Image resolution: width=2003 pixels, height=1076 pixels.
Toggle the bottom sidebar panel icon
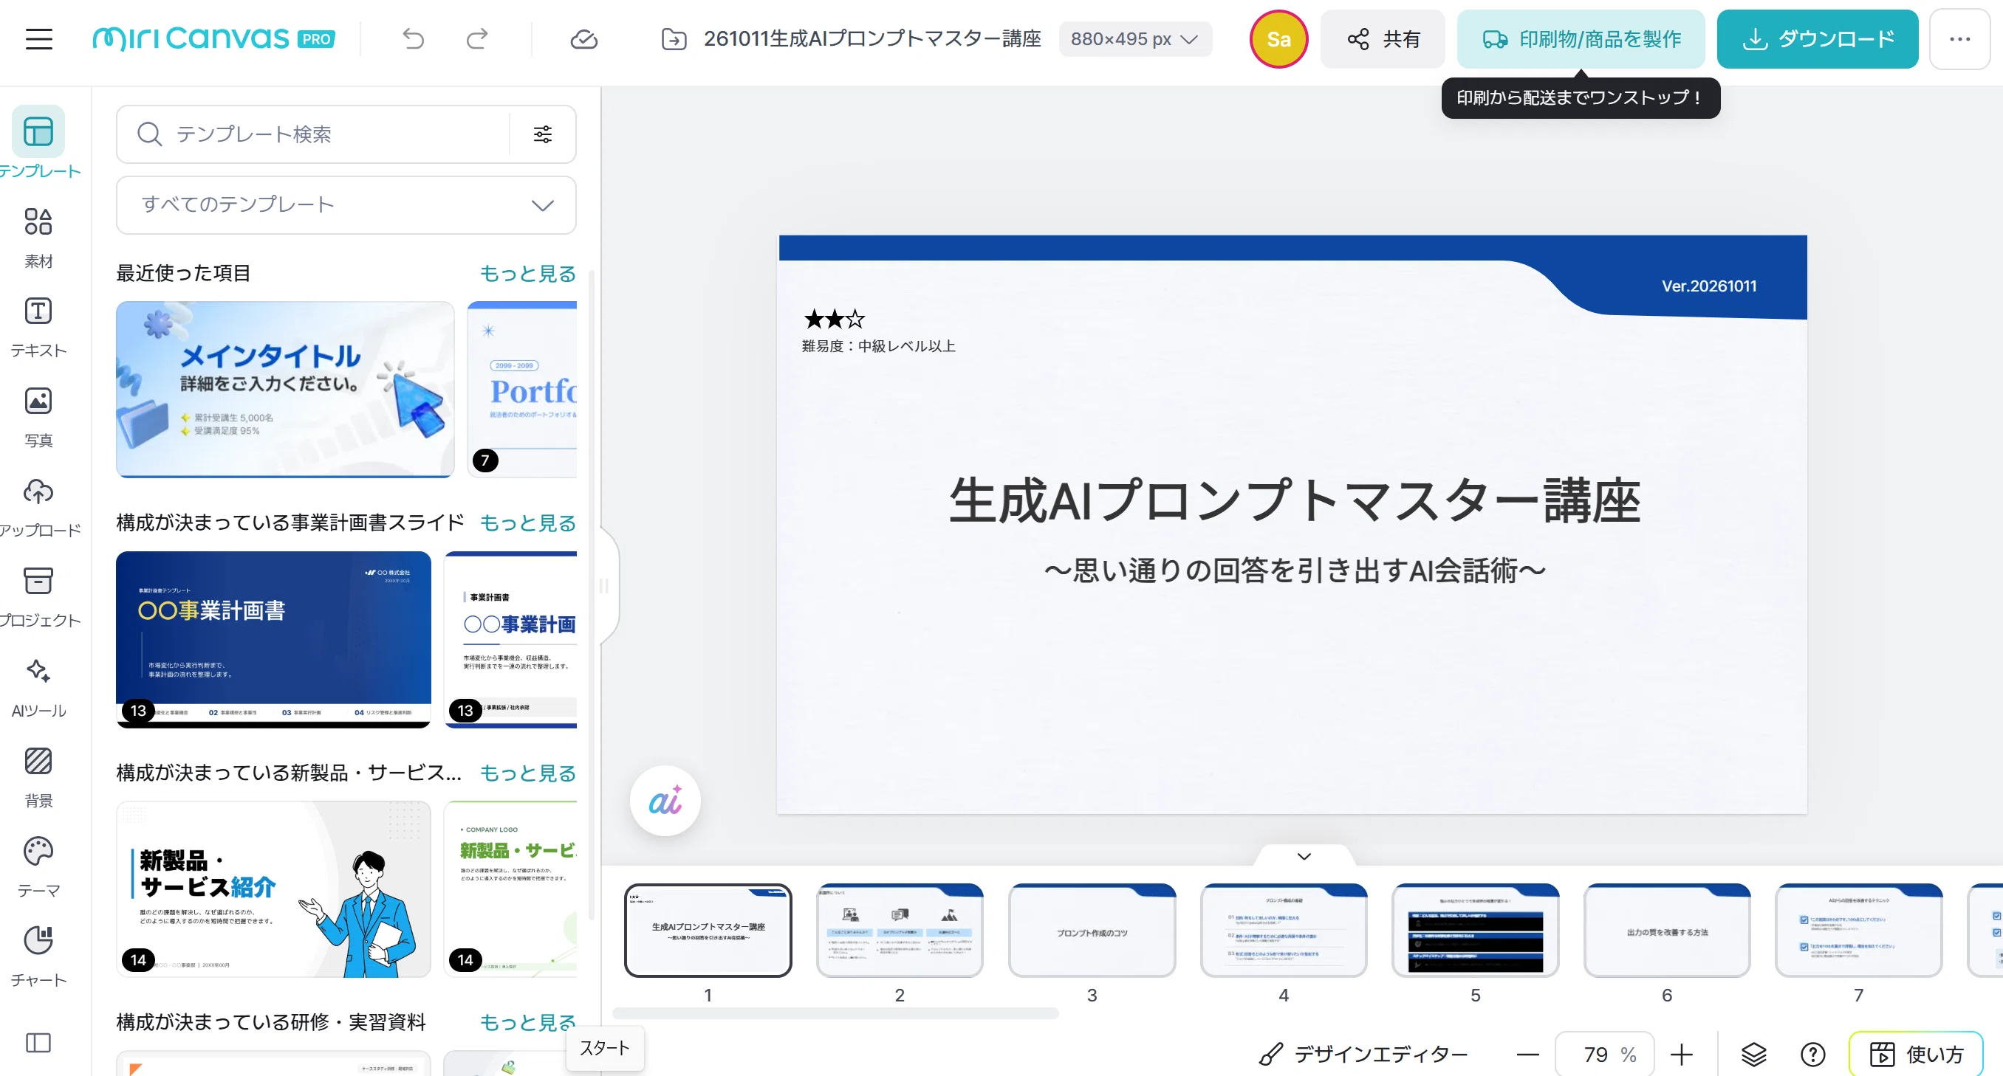click(x=38, y=1043)
